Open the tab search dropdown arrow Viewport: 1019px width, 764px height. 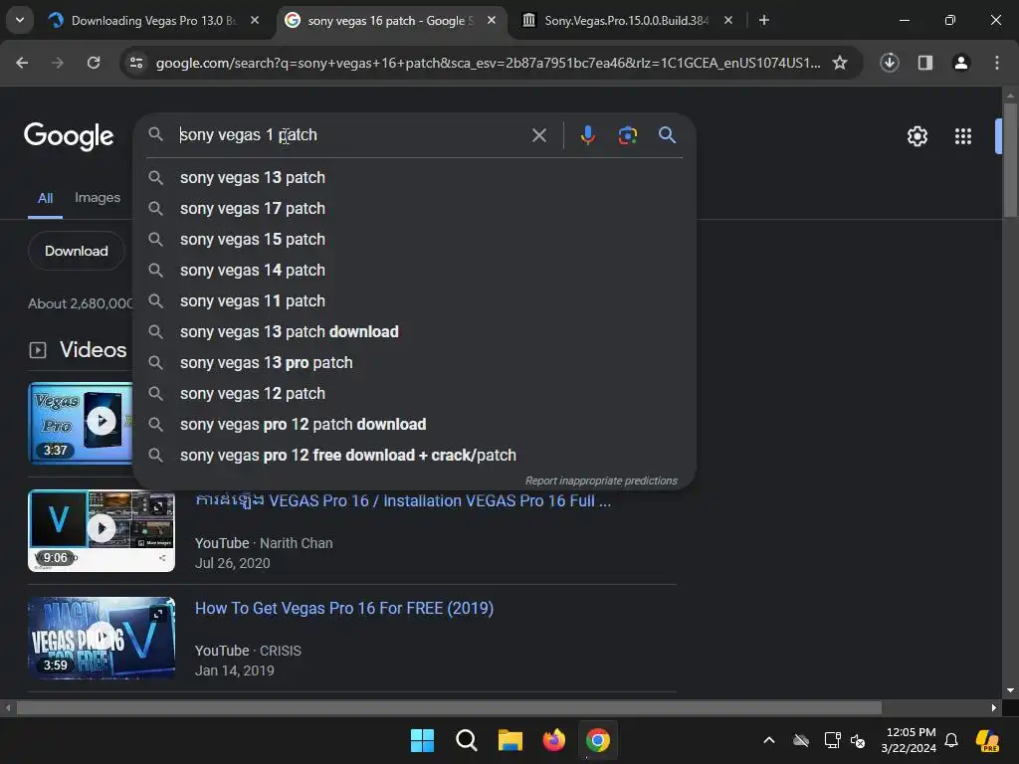[x=20, y=20]
